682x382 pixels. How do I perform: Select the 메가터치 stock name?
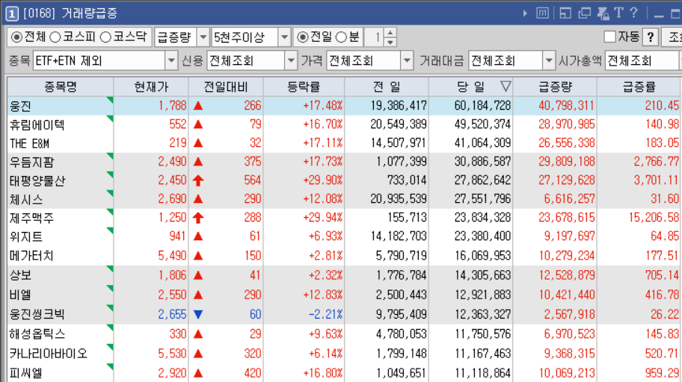click(x=31, y=256)
